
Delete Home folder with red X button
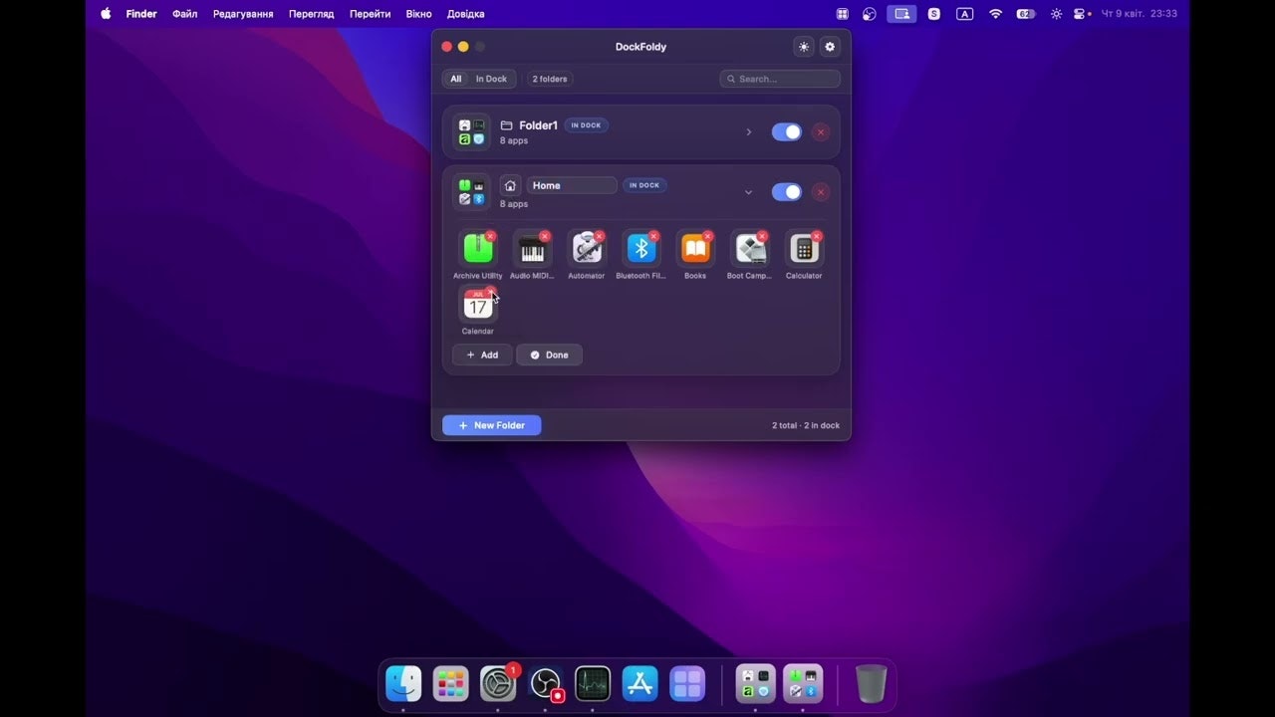click(820, 192)
